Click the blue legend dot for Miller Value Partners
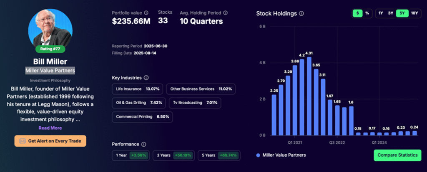This screenshot has height=172, width=427. (x=258, y=155)
